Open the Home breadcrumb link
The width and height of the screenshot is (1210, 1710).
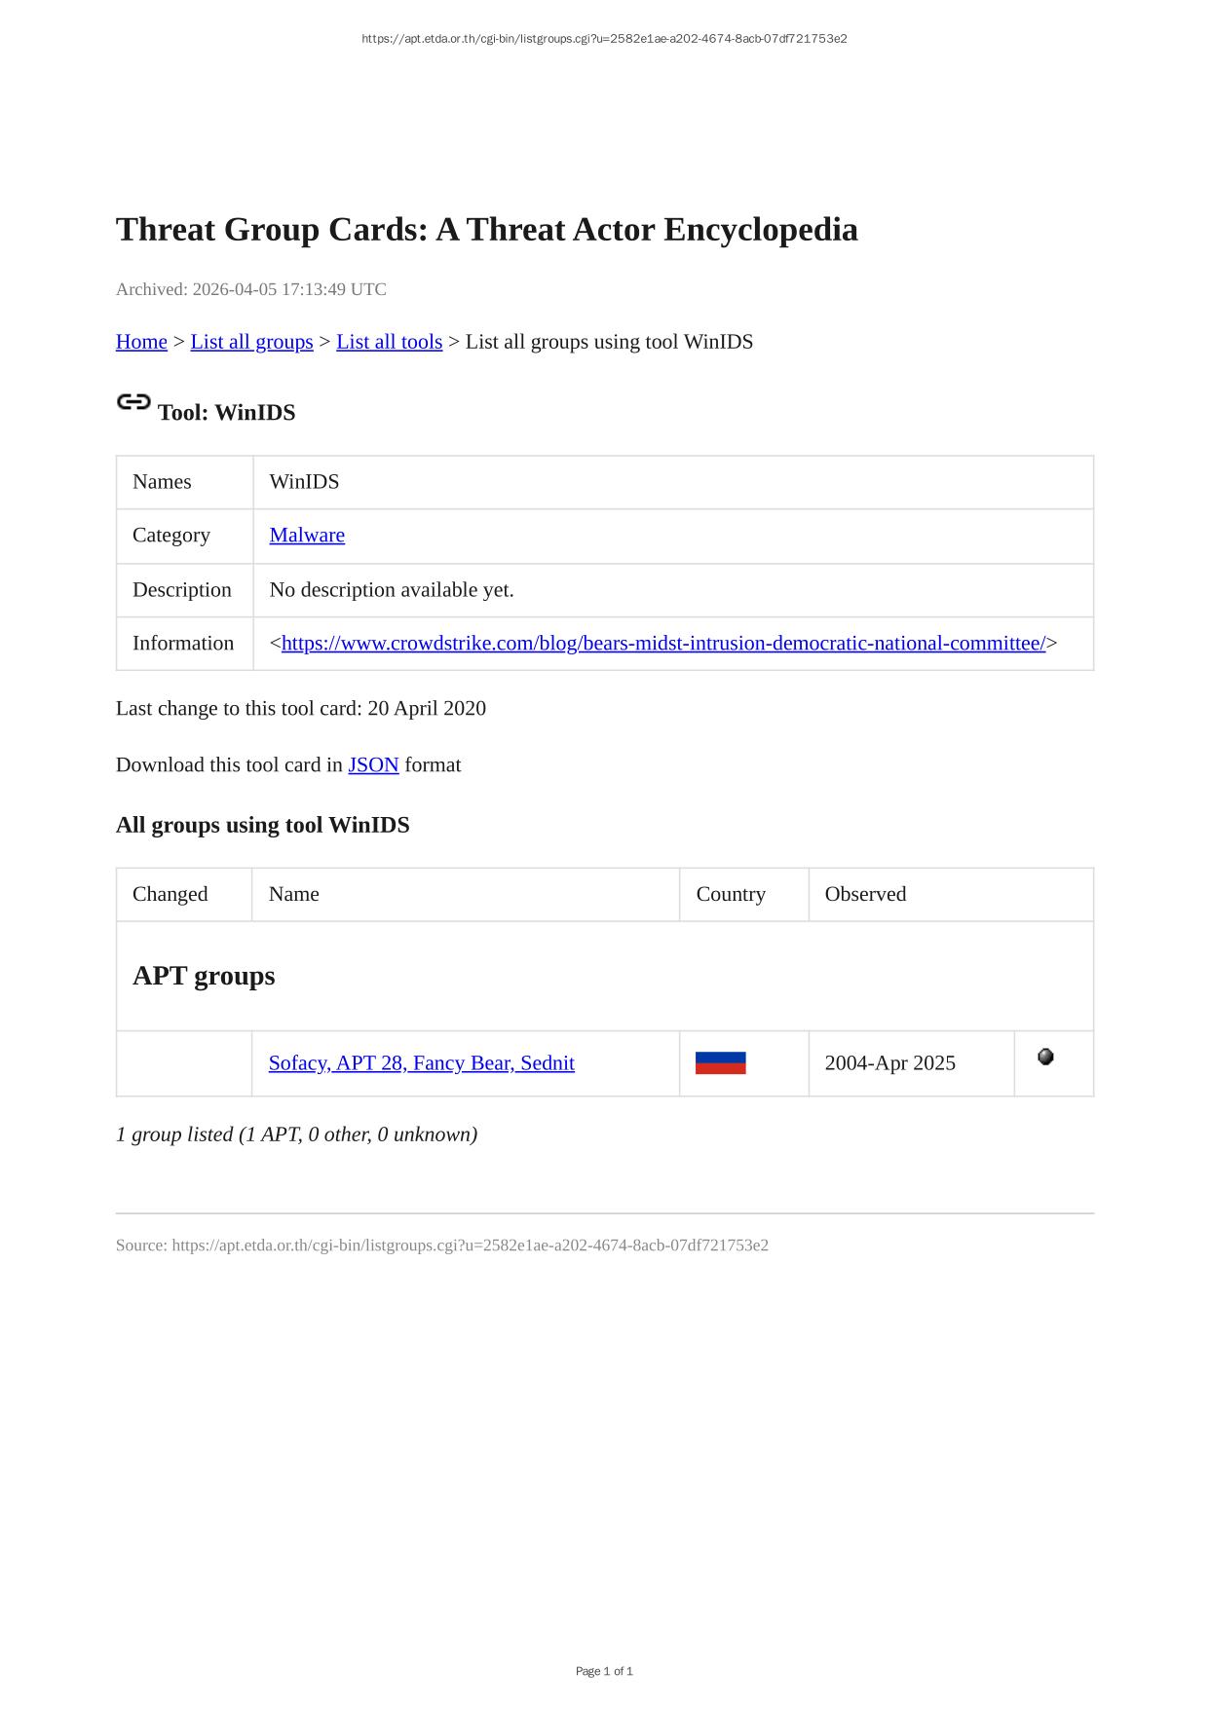point(141,342)
